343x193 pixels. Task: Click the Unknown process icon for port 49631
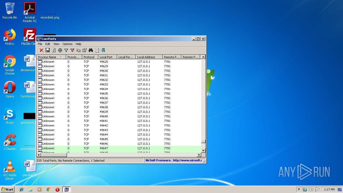(40, 75)
